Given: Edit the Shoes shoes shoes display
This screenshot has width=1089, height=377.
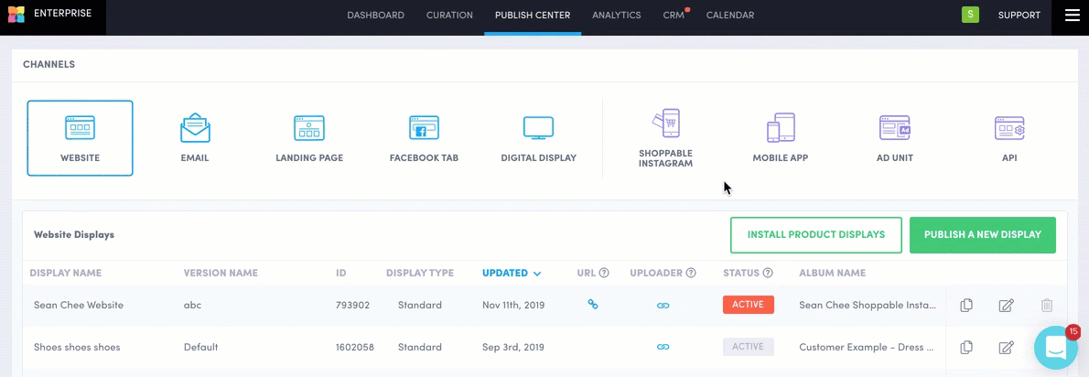Looking at the screenshot, I should 1006,348.
